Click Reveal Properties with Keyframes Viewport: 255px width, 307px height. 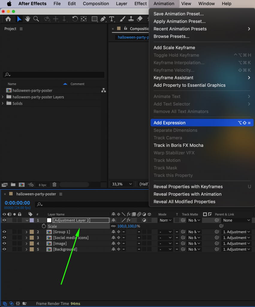pos(188,186)
